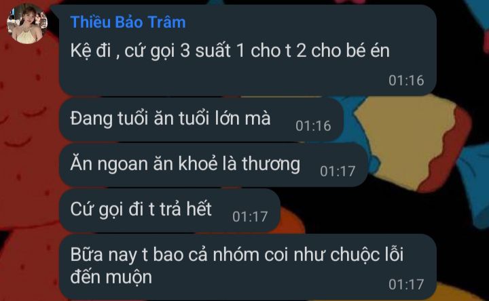Viewport: 489px width, 301px height.
Task: Click the 01:17 timestamp of the last message
Action: coord(406,284)
